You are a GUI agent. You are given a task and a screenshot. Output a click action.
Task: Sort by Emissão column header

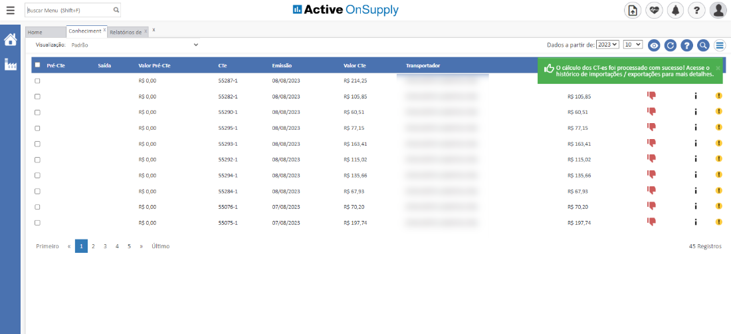(x=282, y=66)
